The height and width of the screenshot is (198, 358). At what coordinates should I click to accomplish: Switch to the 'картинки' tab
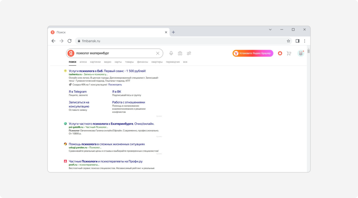pyautogui.click(x=95, y=62)
